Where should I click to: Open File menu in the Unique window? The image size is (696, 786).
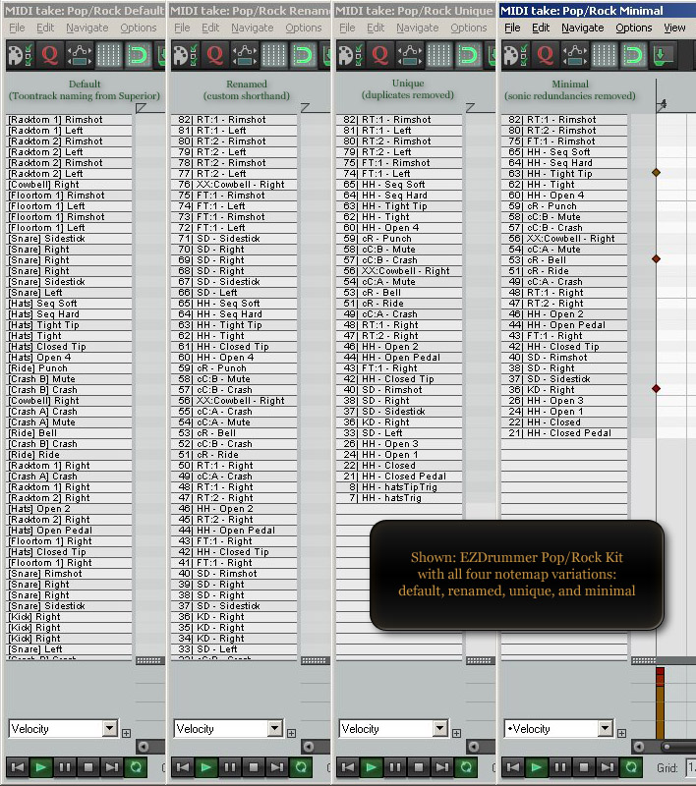pyautogui.click(x=347, y=28)
